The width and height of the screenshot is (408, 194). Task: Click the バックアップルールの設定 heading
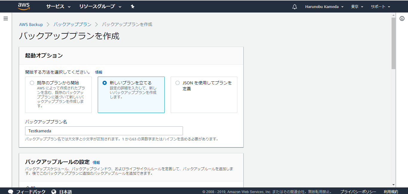pyautogui.click(x=57, y=162)
